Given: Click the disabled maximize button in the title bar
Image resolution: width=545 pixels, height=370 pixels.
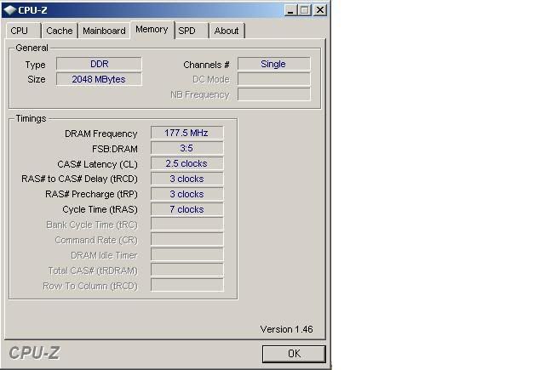Looking at the screenshot, I should pyautogui.click(x=305, y=10).
